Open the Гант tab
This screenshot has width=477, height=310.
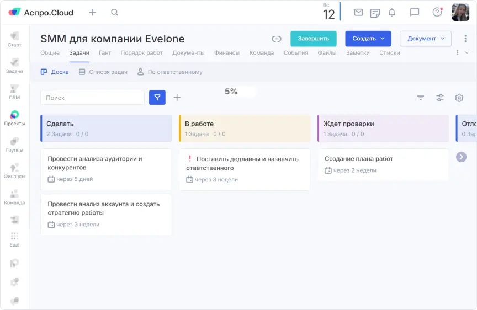(105, 53)
